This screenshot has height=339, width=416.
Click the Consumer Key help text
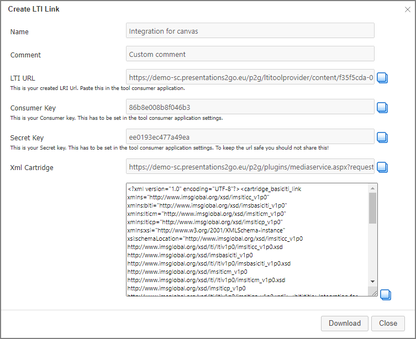point(117,118)
